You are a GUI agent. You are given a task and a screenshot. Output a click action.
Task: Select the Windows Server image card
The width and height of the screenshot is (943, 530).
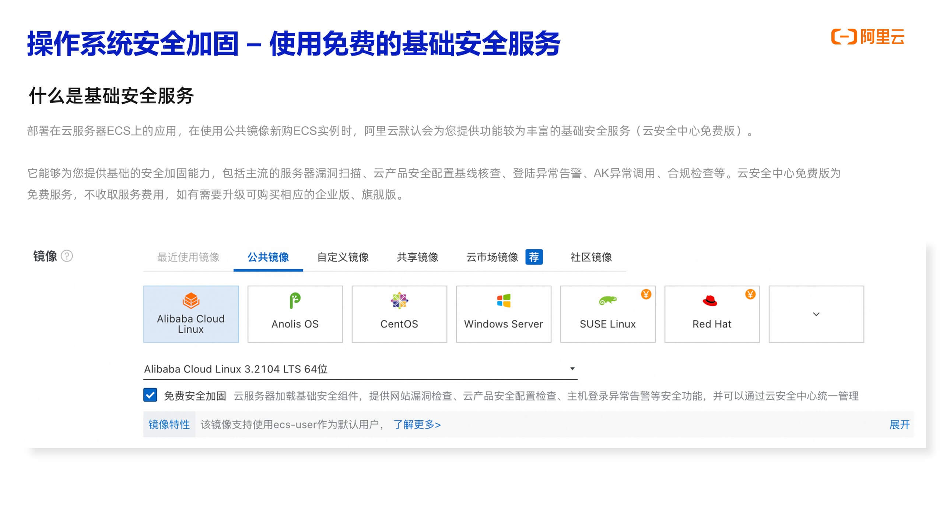click(504, 314)
